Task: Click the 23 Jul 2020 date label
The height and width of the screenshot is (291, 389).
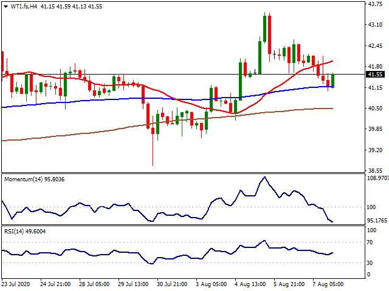Action: [x=16, y=284]
